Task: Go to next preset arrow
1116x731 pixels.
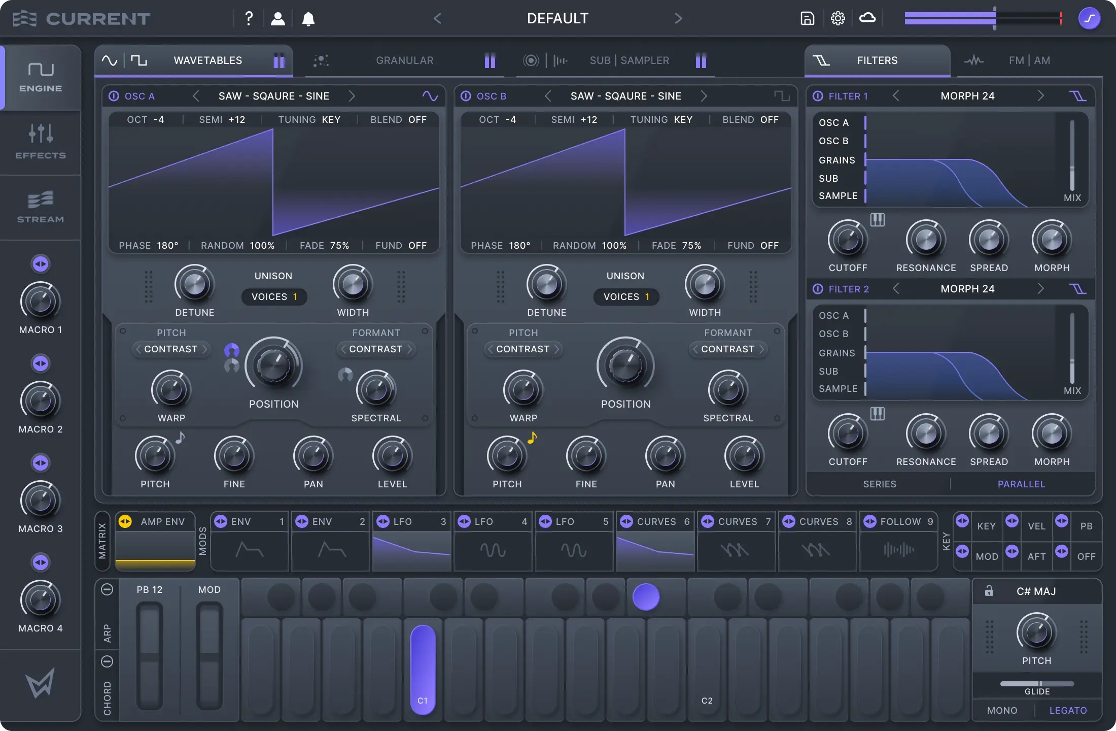Action: (678, 19)
